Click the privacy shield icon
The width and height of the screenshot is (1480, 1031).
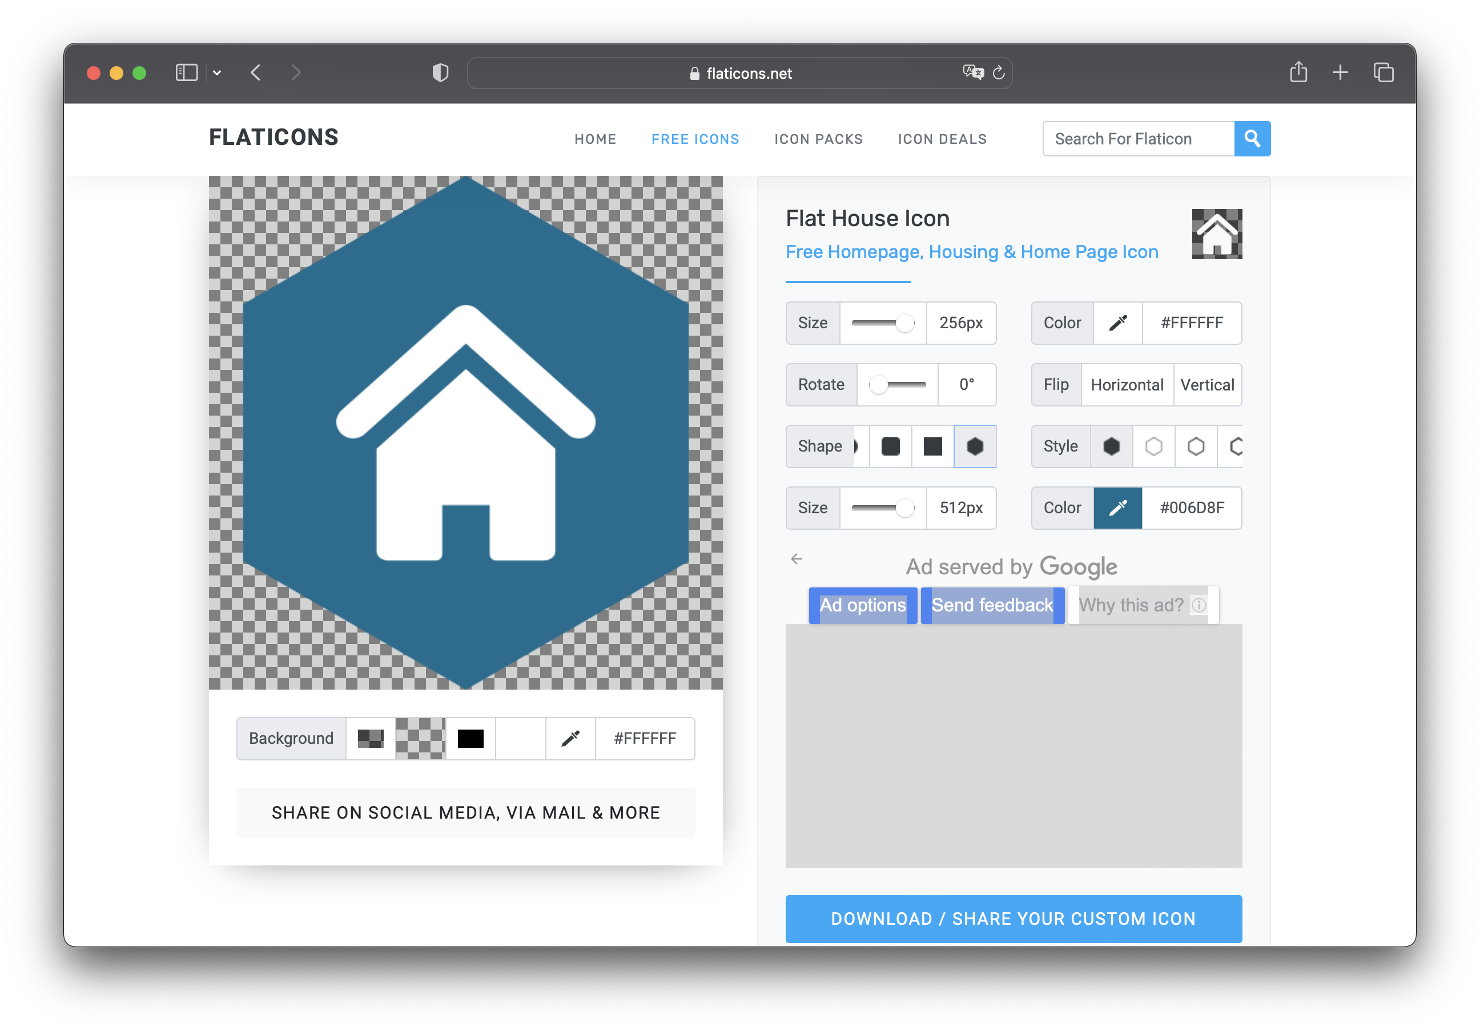pos(440,73)
